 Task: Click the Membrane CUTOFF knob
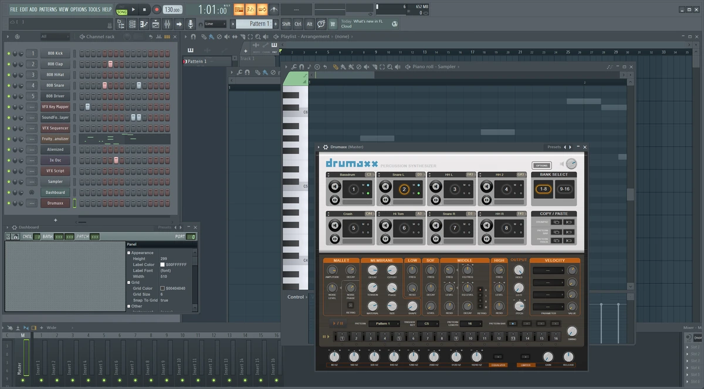392,269
